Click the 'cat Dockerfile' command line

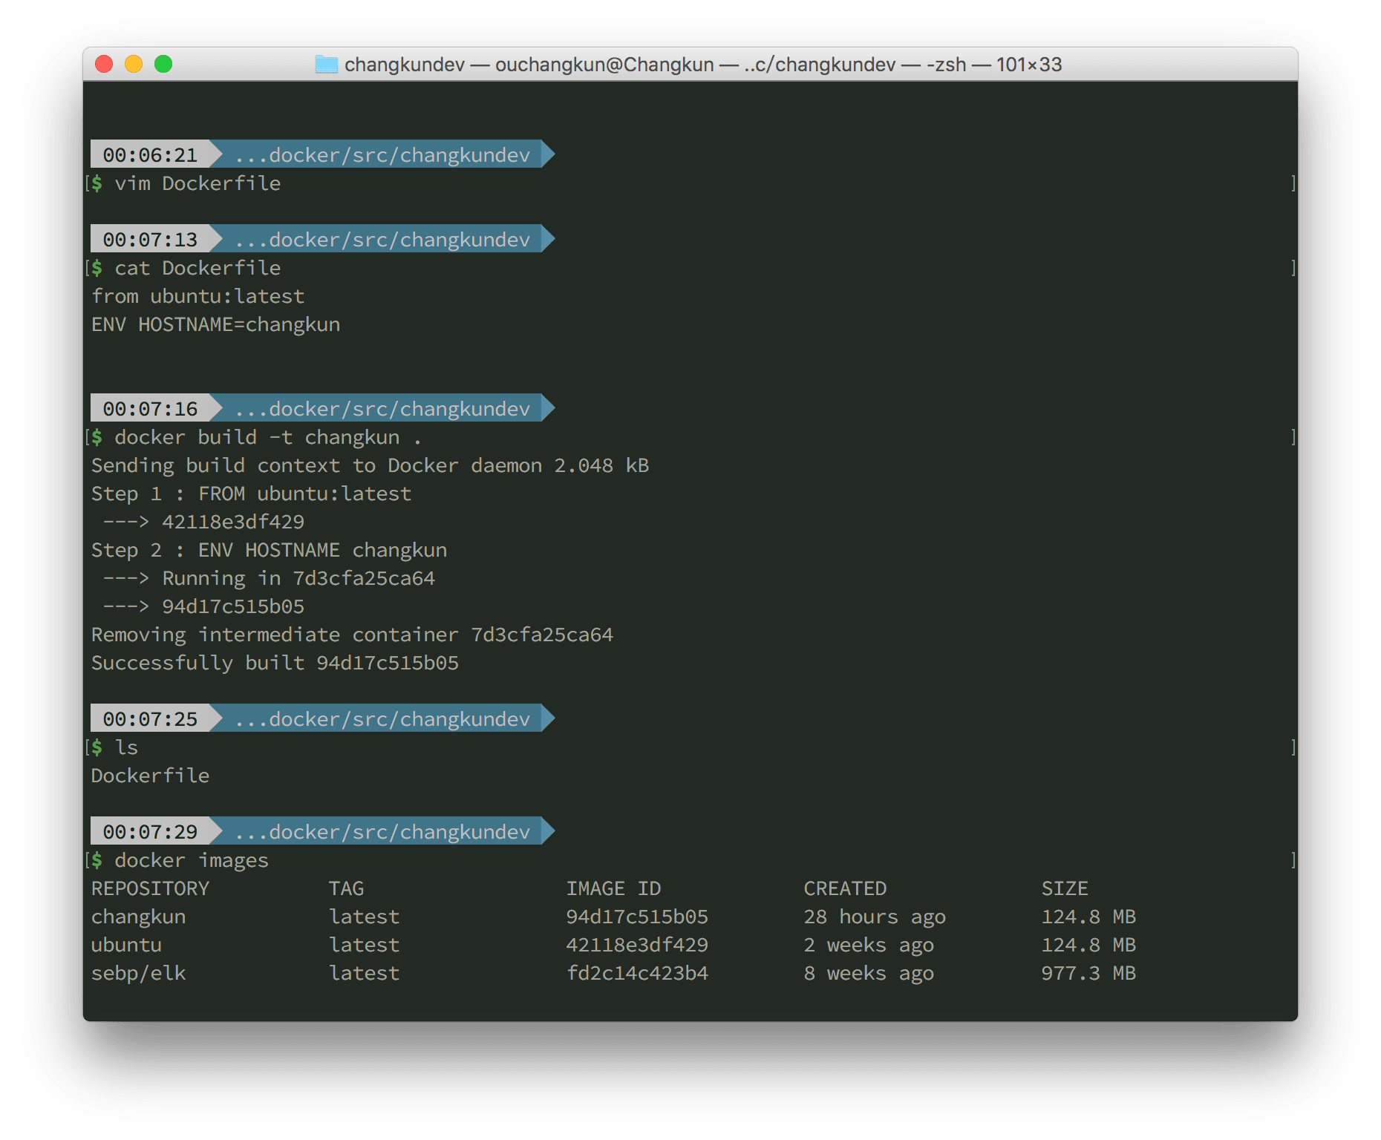[197, 268]
